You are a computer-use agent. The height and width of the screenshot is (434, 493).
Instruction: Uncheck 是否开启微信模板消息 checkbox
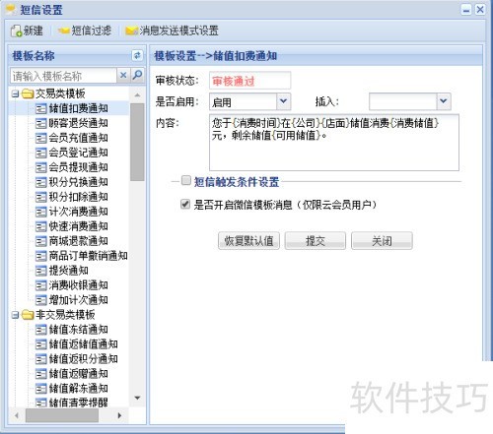185,205
